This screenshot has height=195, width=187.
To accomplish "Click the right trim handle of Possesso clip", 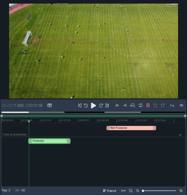I will [x=68, y=141].
